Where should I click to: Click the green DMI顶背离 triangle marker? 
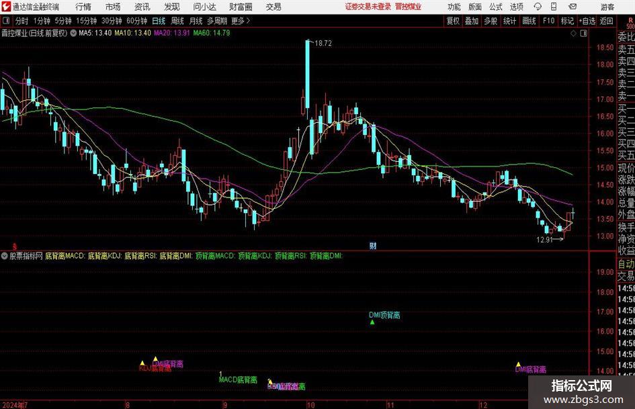[372, 322]
